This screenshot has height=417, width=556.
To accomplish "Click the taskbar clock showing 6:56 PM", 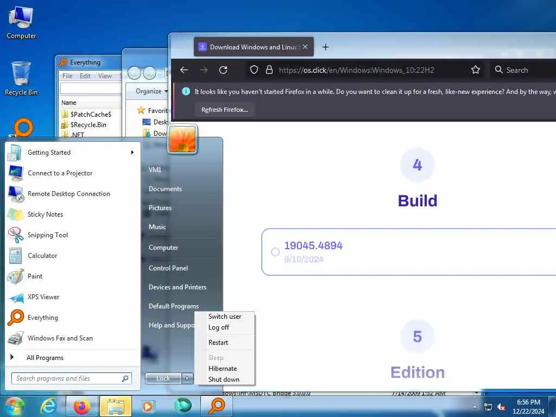I will pyautogui.click(x=528, y=407).
